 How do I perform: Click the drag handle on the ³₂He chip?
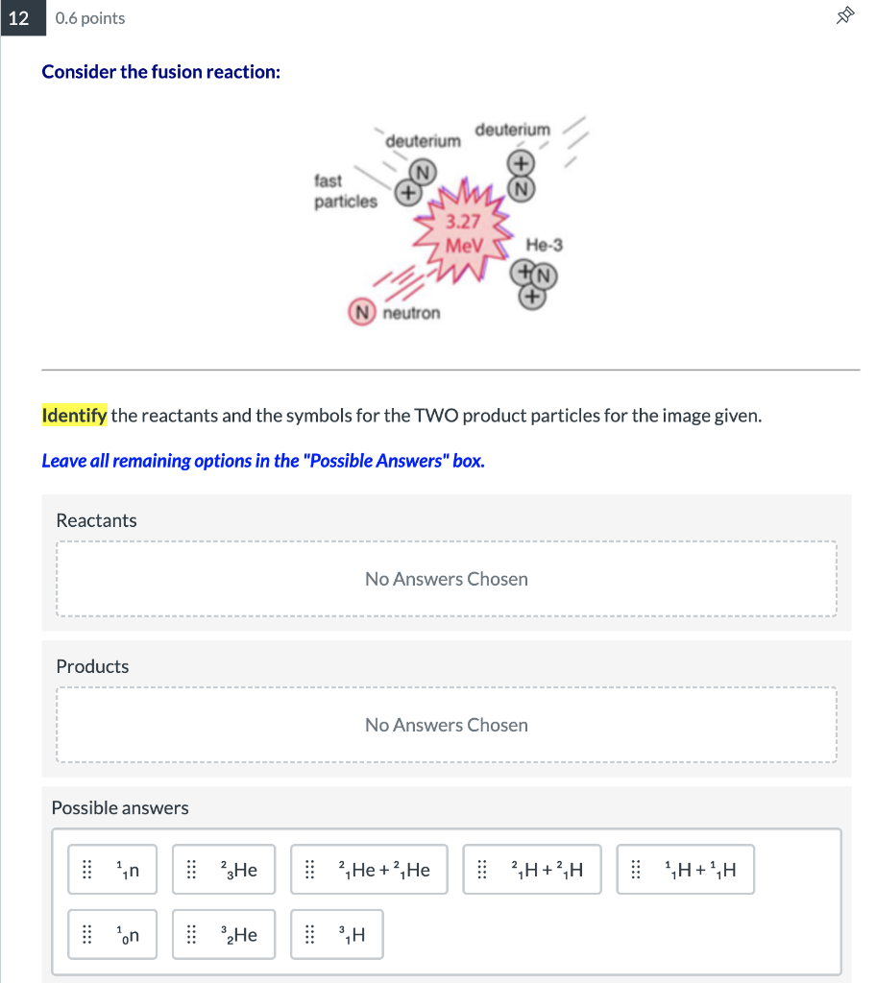coord(191,934)
